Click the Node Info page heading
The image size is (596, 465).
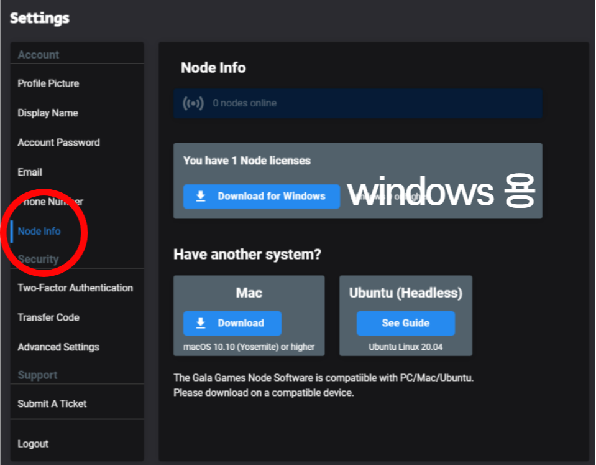tap(213, 68)
